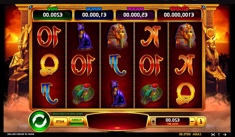235x137 pixels.
Task: Open the paytable info button
Action: click(201, 121)
